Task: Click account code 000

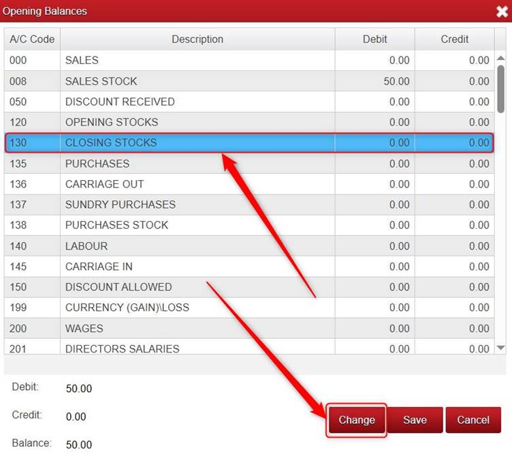Action: 18,60
